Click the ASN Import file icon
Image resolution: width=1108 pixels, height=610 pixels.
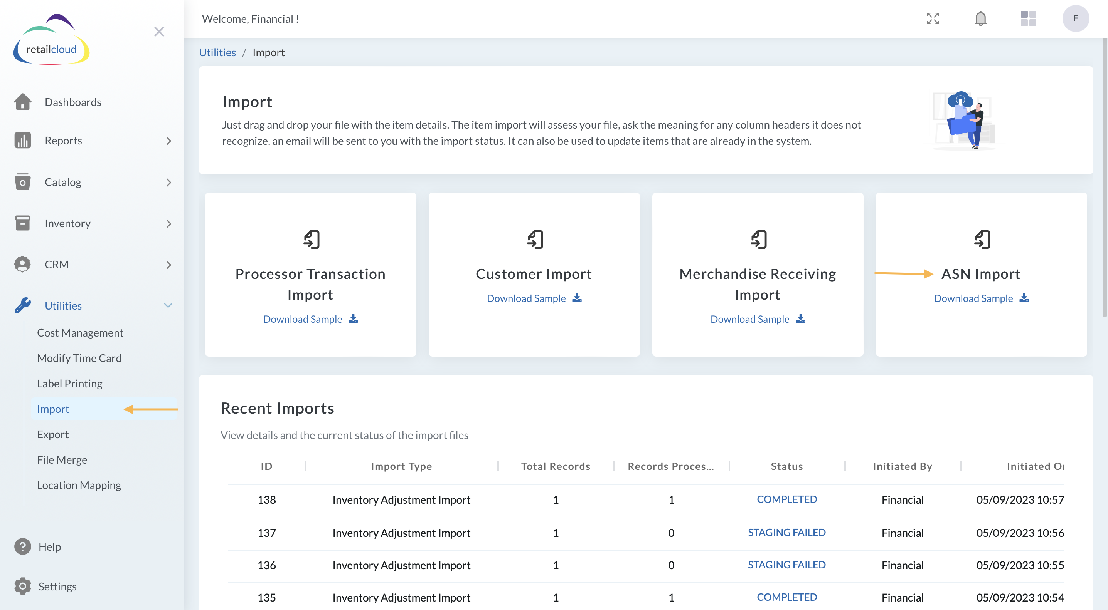click(982, 239)
